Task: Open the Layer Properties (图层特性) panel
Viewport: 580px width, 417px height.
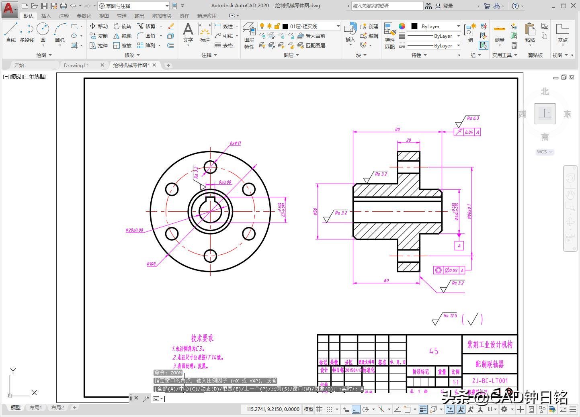Action: (249, 35)
